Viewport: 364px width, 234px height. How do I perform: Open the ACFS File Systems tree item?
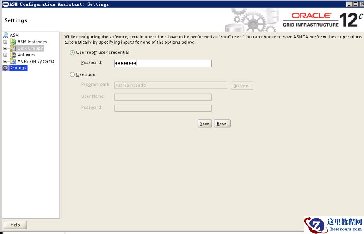(36, 61)
